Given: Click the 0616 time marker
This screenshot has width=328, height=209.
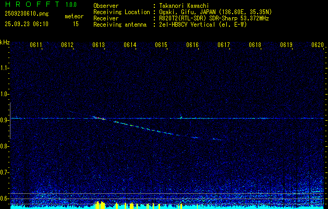Looking at the screenshot, I should pyautogui.click(x=192, y=45).
